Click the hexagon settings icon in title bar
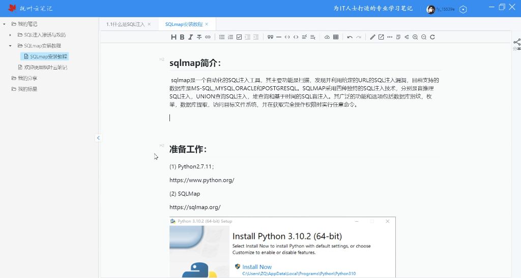Image resolution: width=521 pixels, height=278 pixels. 463,9
